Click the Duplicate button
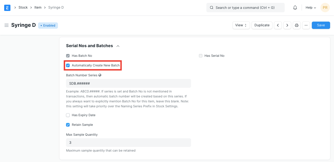This screenshot has width=334, height=162. 262,25
